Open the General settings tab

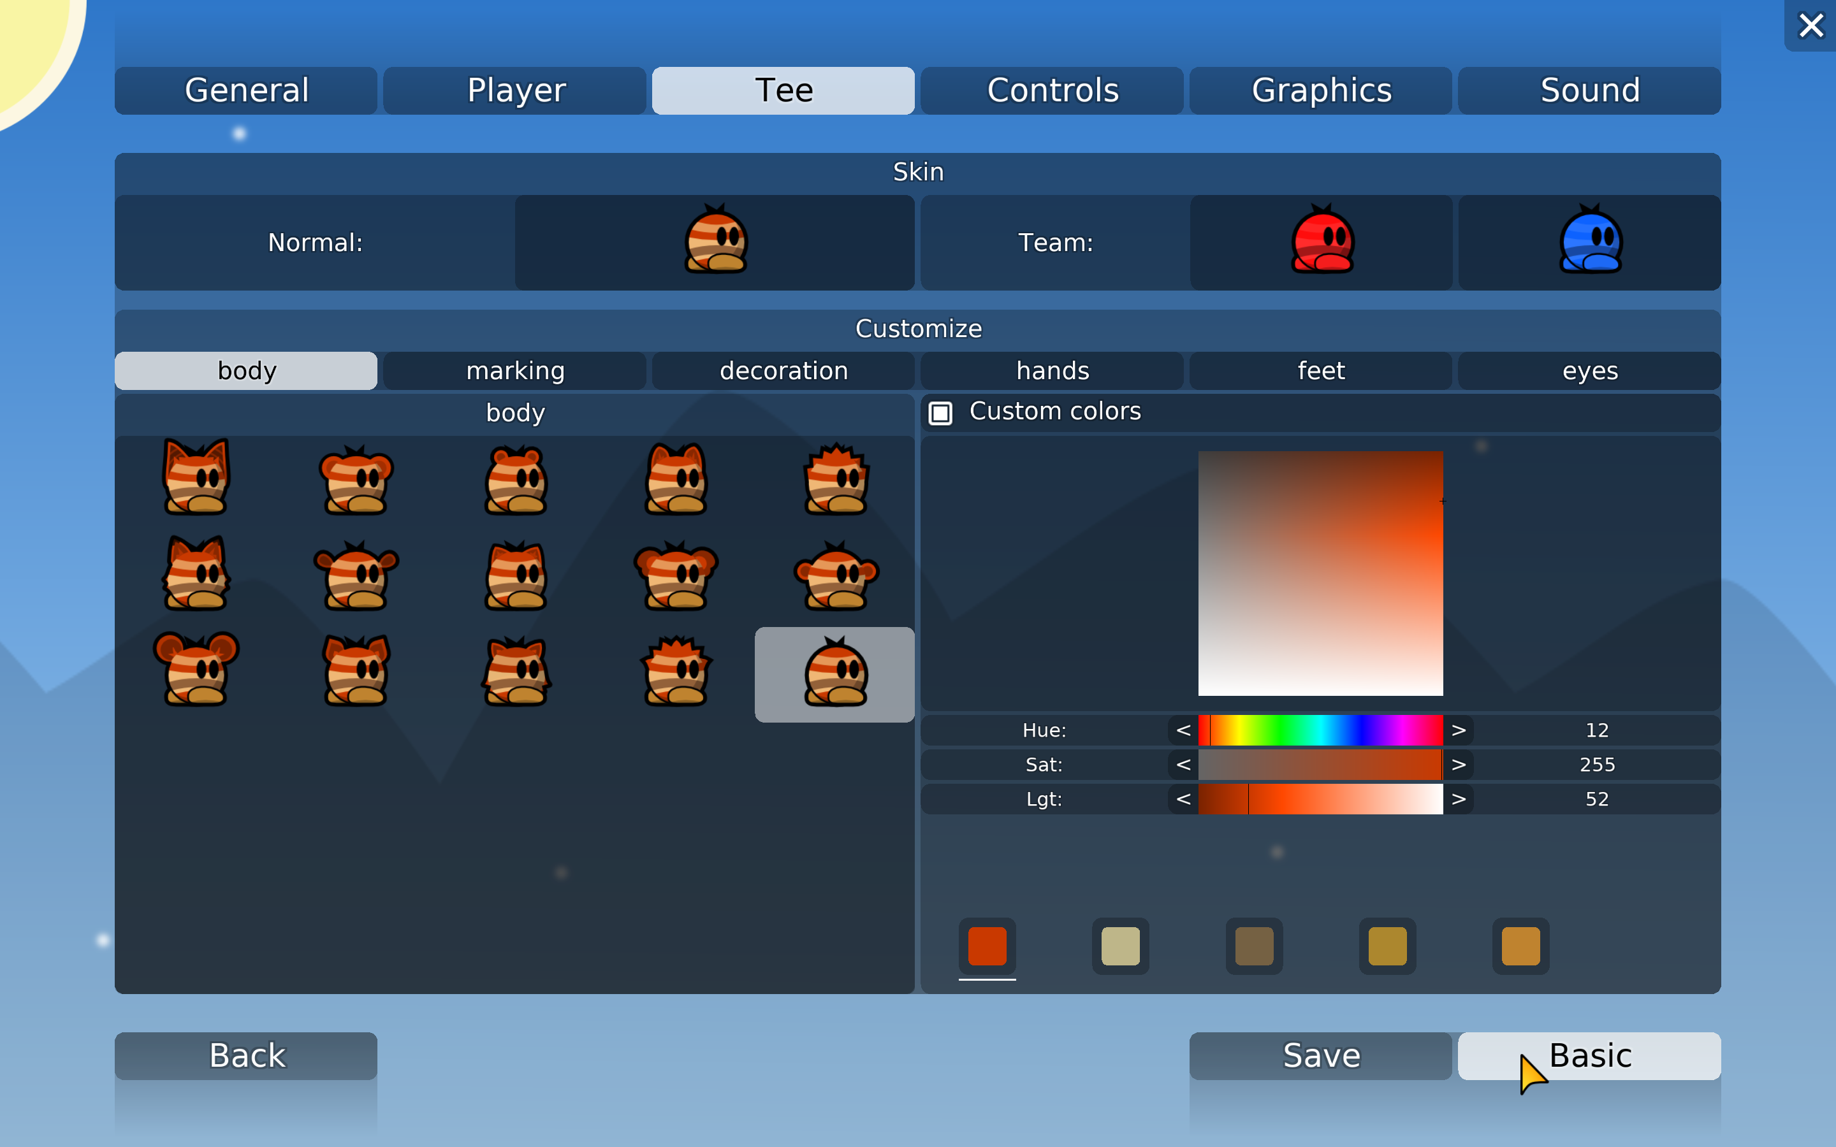tap(246, 90)
